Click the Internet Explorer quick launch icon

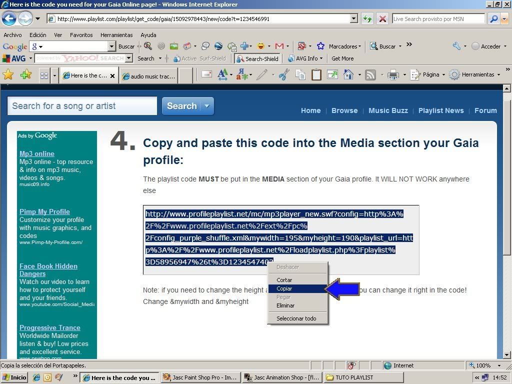36,377
